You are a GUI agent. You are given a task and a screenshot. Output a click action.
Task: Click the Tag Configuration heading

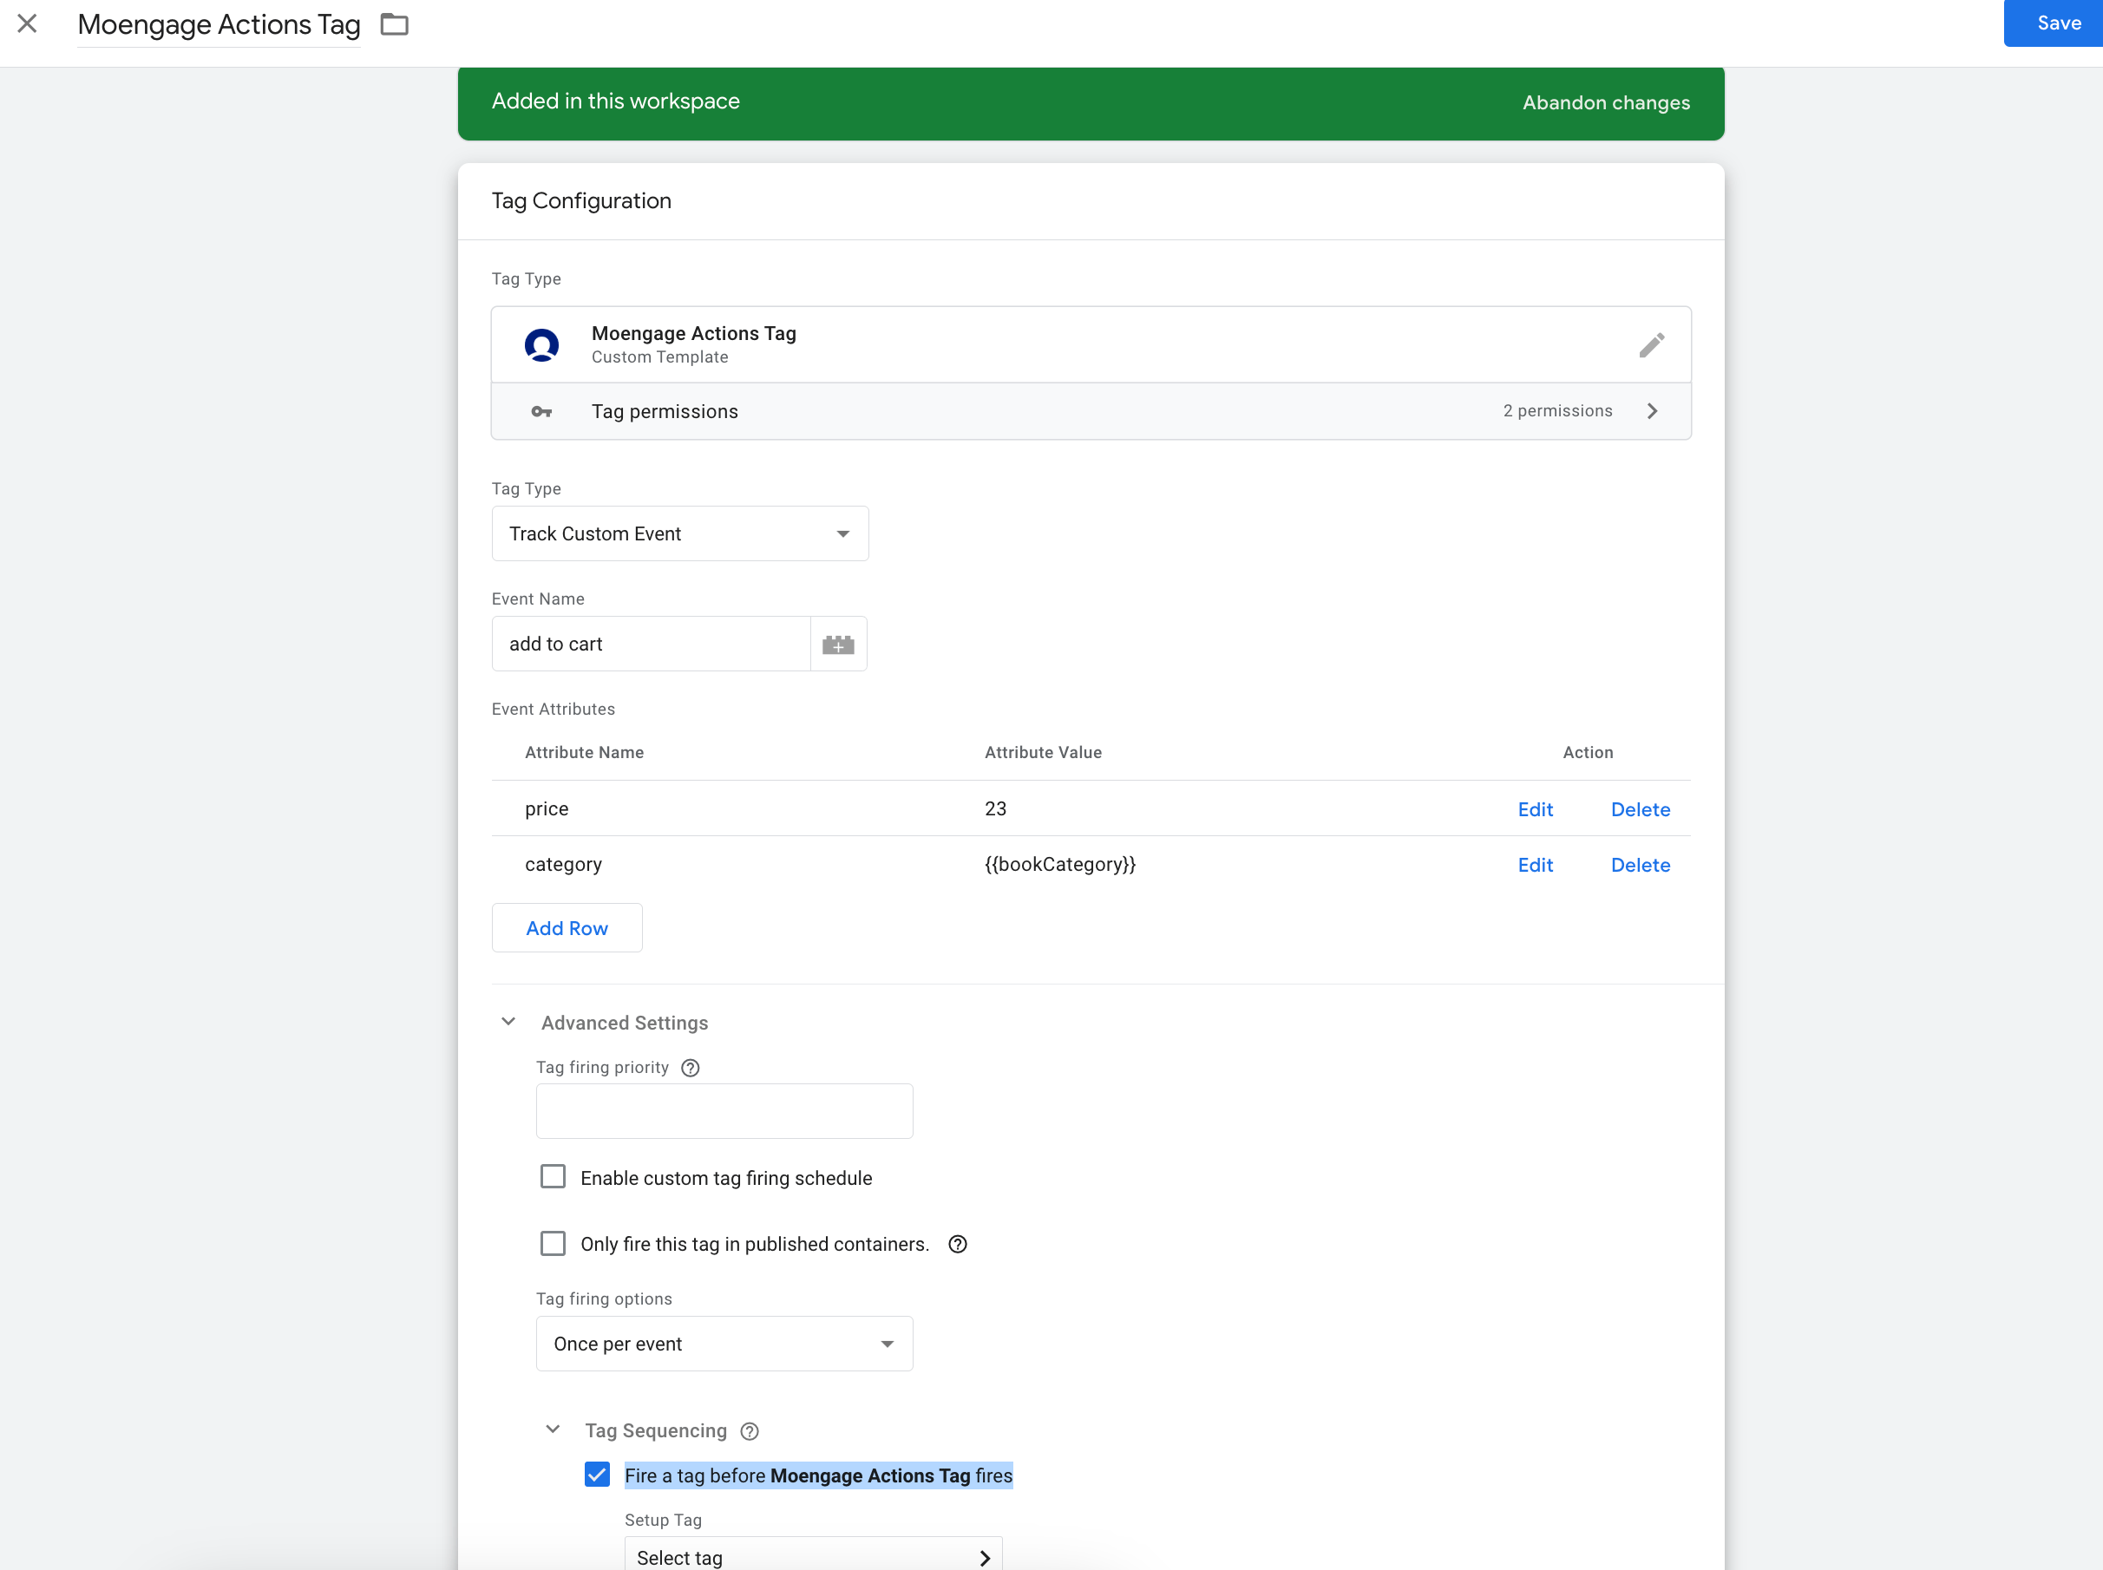coord(581,200)
